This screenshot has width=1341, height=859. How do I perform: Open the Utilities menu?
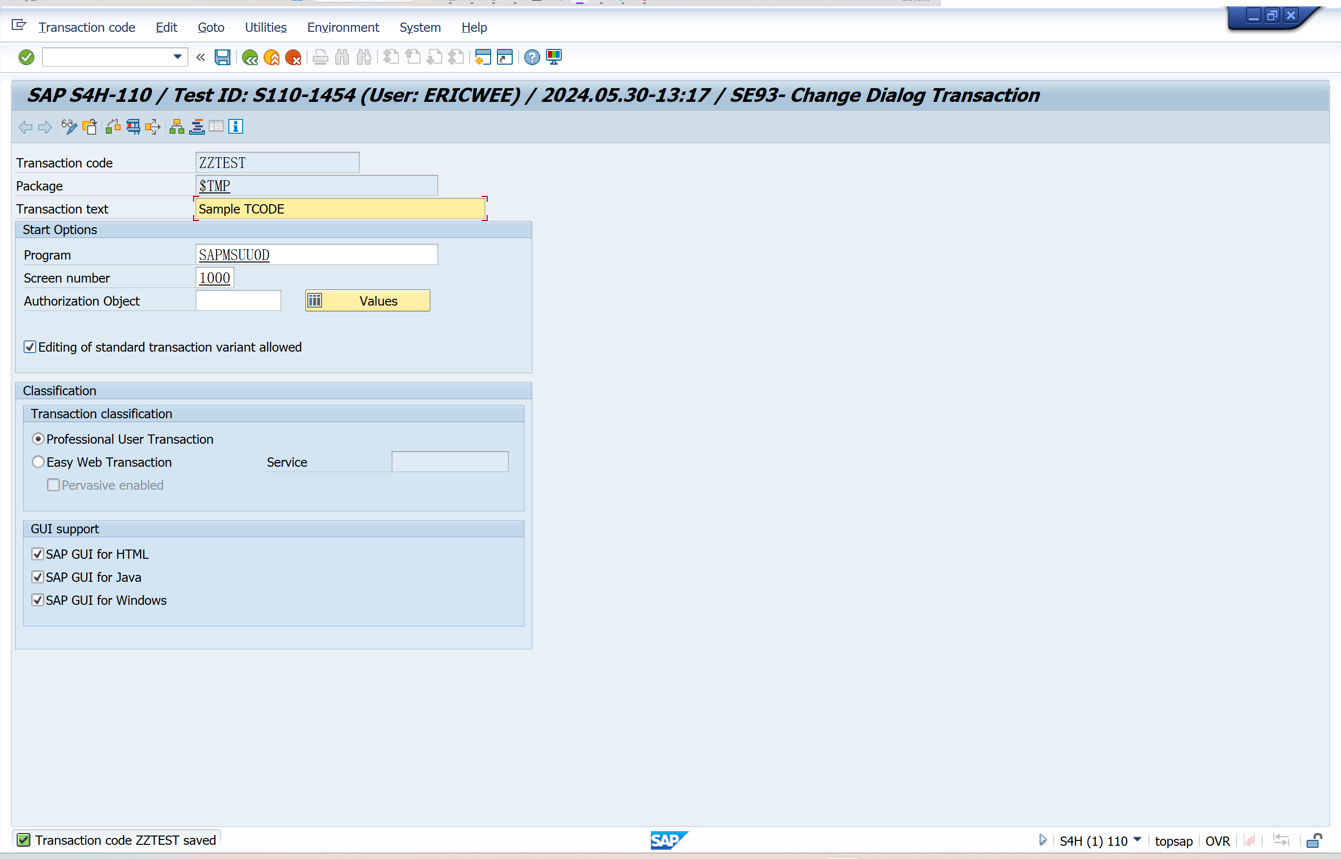pos(265,27)
